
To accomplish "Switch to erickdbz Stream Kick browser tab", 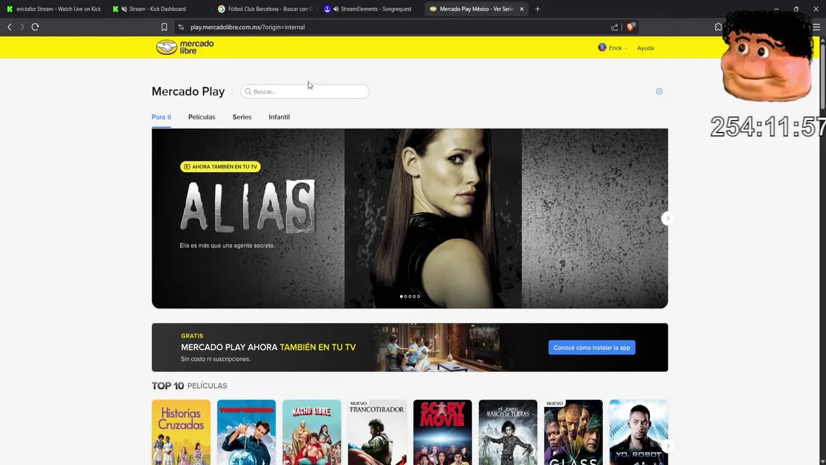I will tap(54, 9).
